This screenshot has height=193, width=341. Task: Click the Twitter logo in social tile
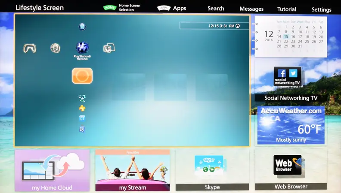click(x=293, y=73)
